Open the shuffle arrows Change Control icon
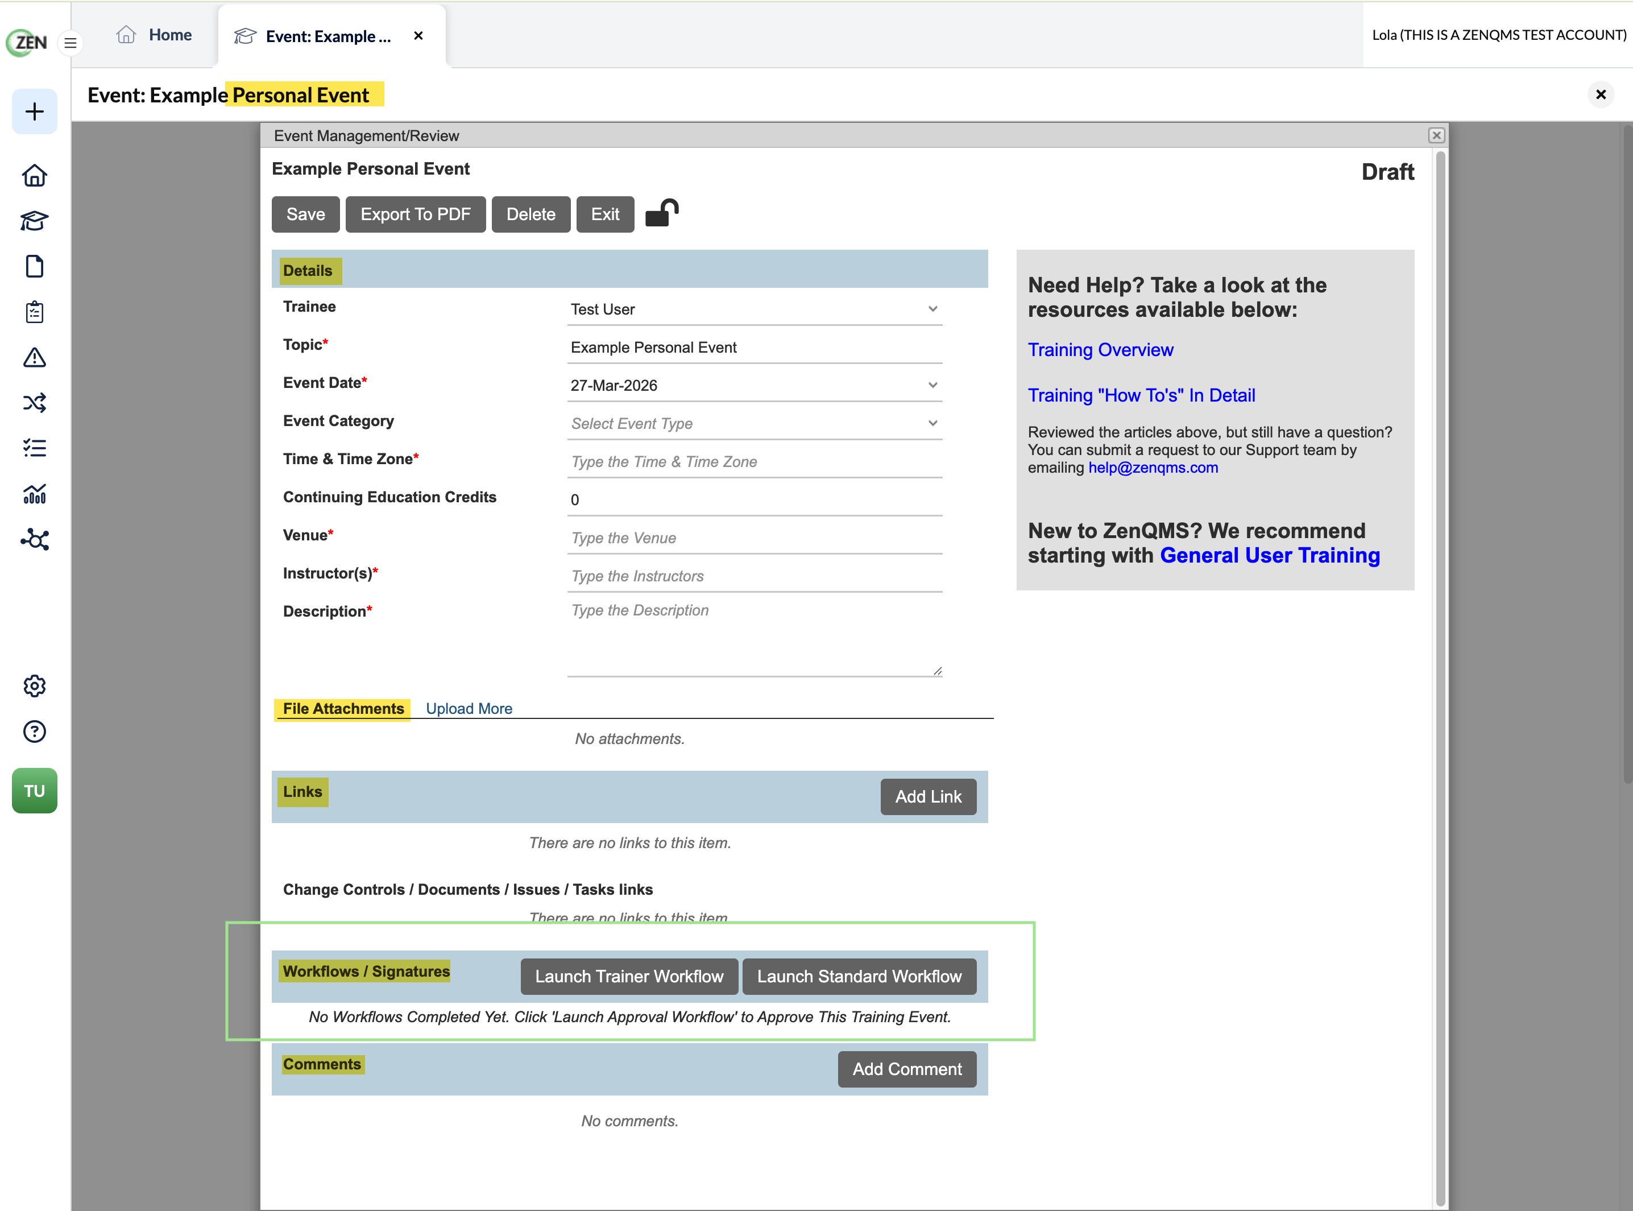The image size is (1633, 1211). coord(35,403)
